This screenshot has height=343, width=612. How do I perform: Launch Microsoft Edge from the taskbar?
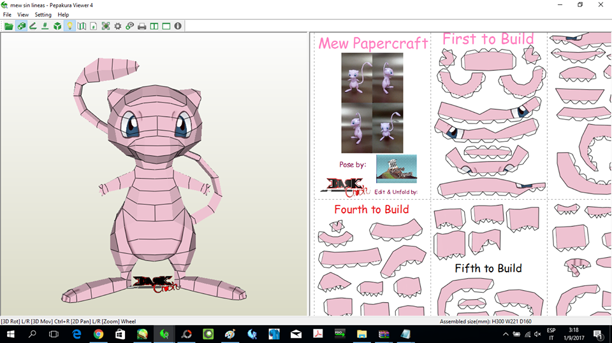point(77,334)
